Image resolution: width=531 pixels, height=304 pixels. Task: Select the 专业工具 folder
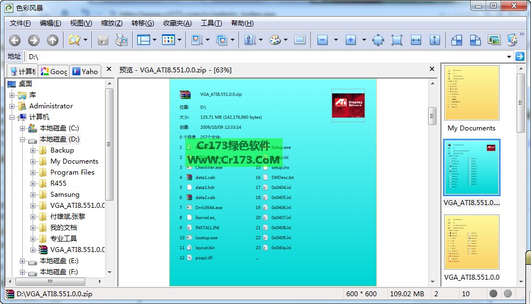(63, 238)
